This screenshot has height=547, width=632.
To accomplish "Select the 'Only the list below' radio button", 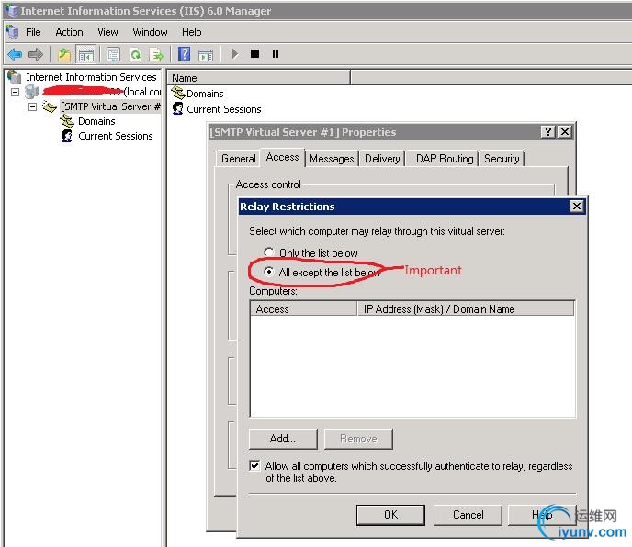I will tap(269, 252).
